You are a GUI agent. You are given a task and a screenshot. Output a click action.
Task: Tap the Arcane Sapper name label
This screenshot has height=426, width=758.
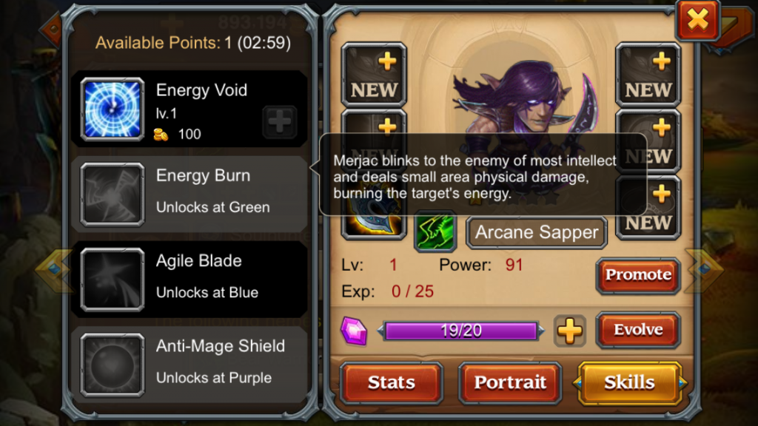click(x=537, y=233)
